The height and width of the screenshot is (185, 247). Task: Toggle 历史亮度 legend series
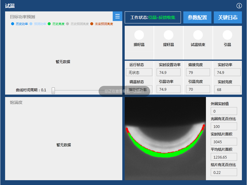pos(56,24)
